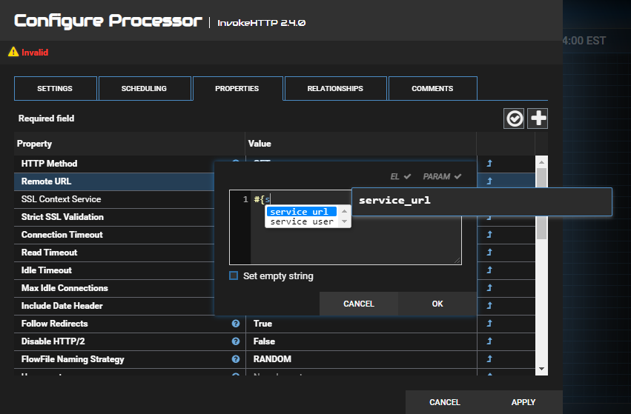Viewport: 631px width, 414px height.
Task: Click the properties table scrollbar thumb
Action: tap(542, 204)
